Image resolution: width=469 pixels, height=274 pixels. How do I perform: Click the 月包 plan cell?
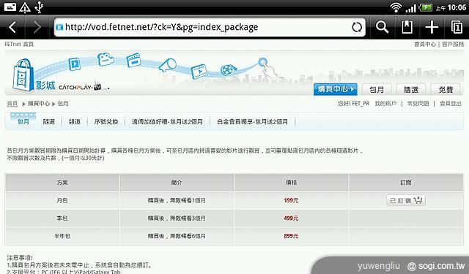[62, 200]
